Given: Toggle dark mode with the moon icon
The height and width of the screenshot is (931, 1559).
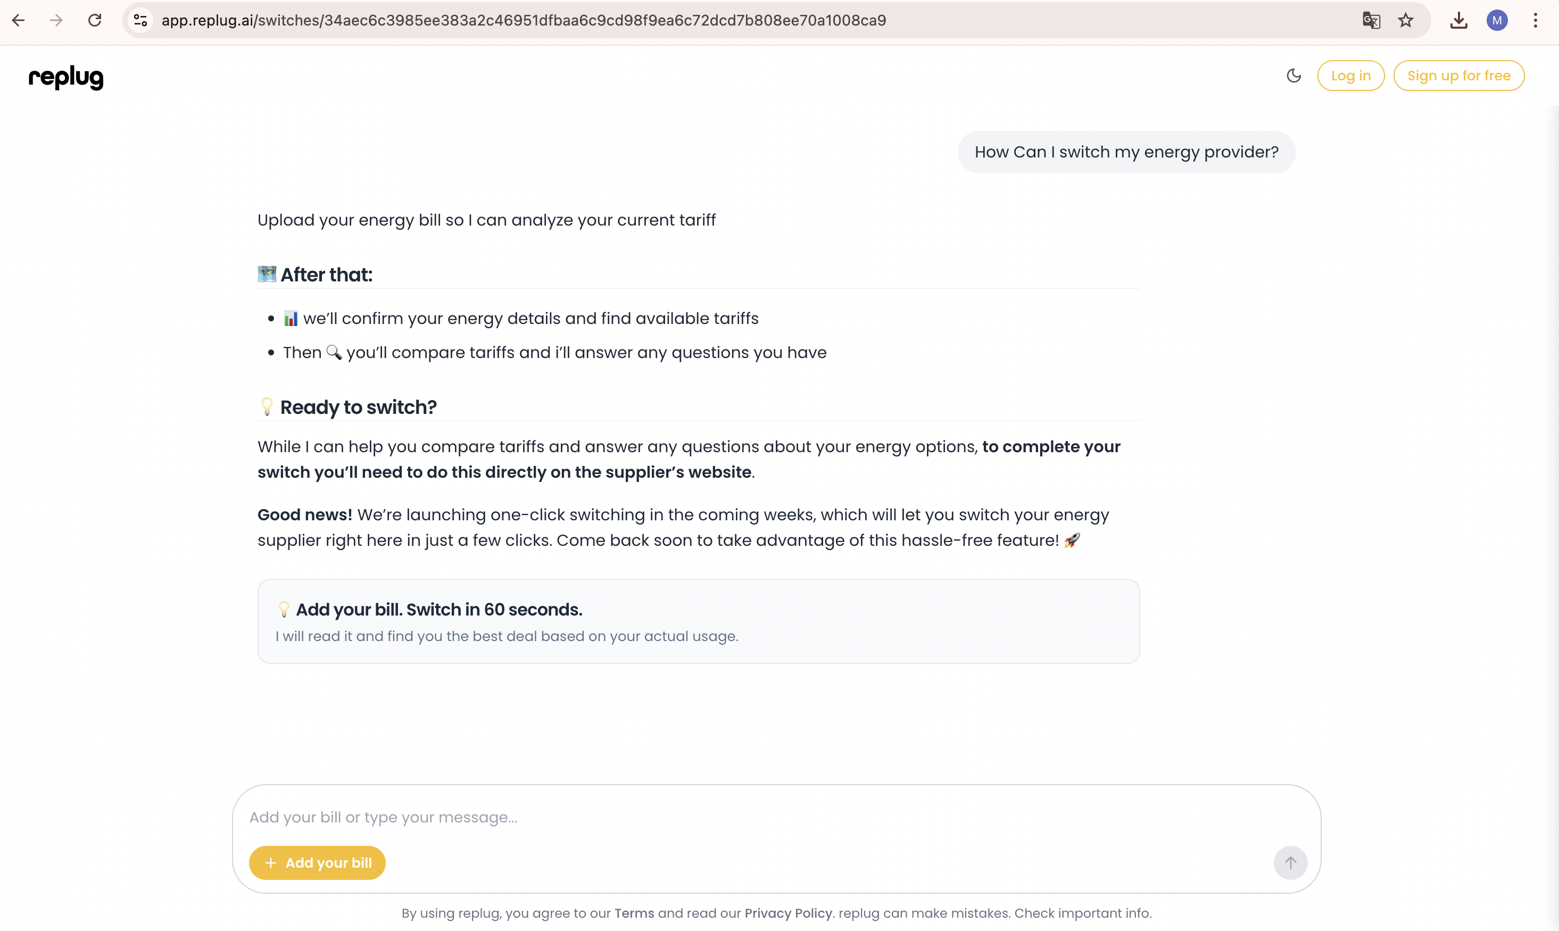Looking at the screenshot, I should click(1293, 76).
